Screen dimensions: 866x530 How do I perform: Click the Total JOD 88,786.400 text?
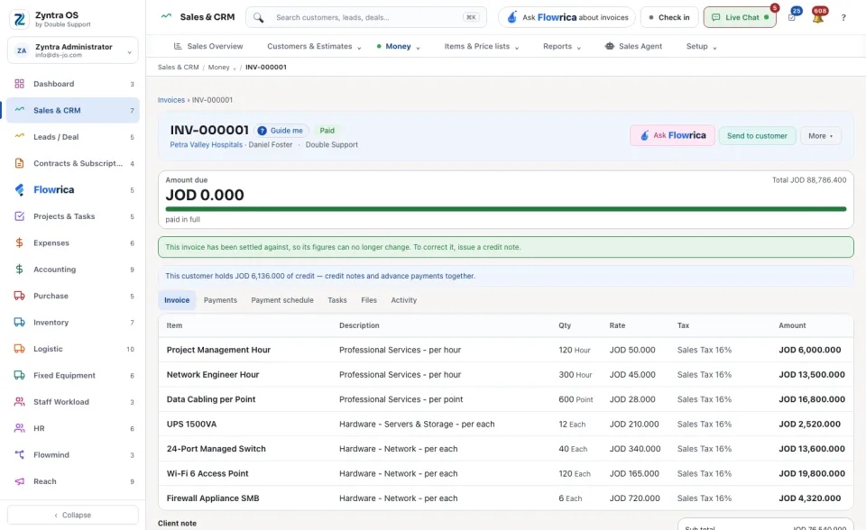[809, 180]
